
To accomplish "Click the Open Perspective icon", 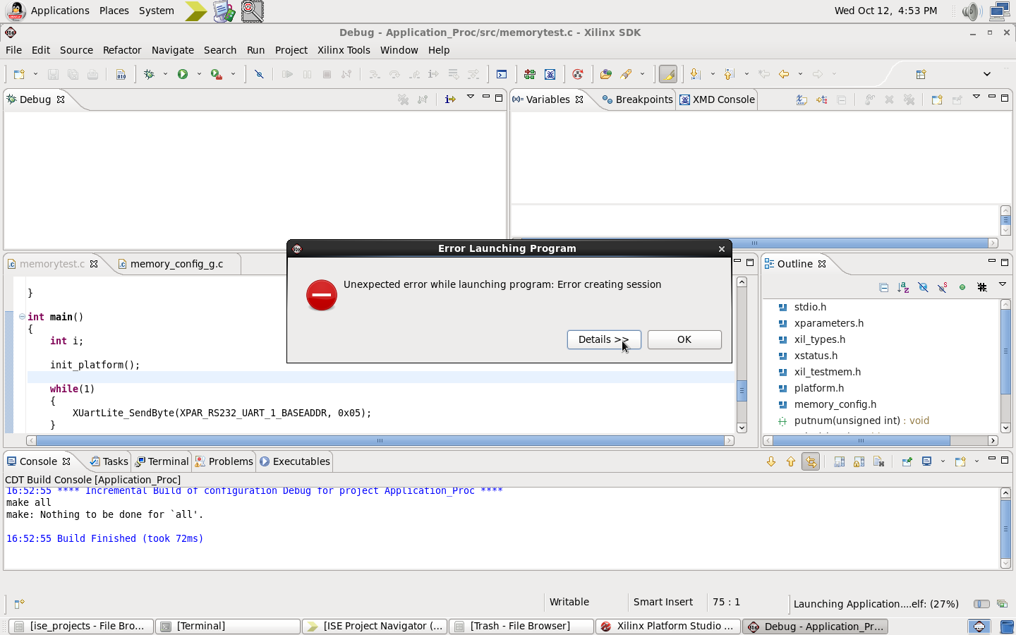I will click(921, 74).
